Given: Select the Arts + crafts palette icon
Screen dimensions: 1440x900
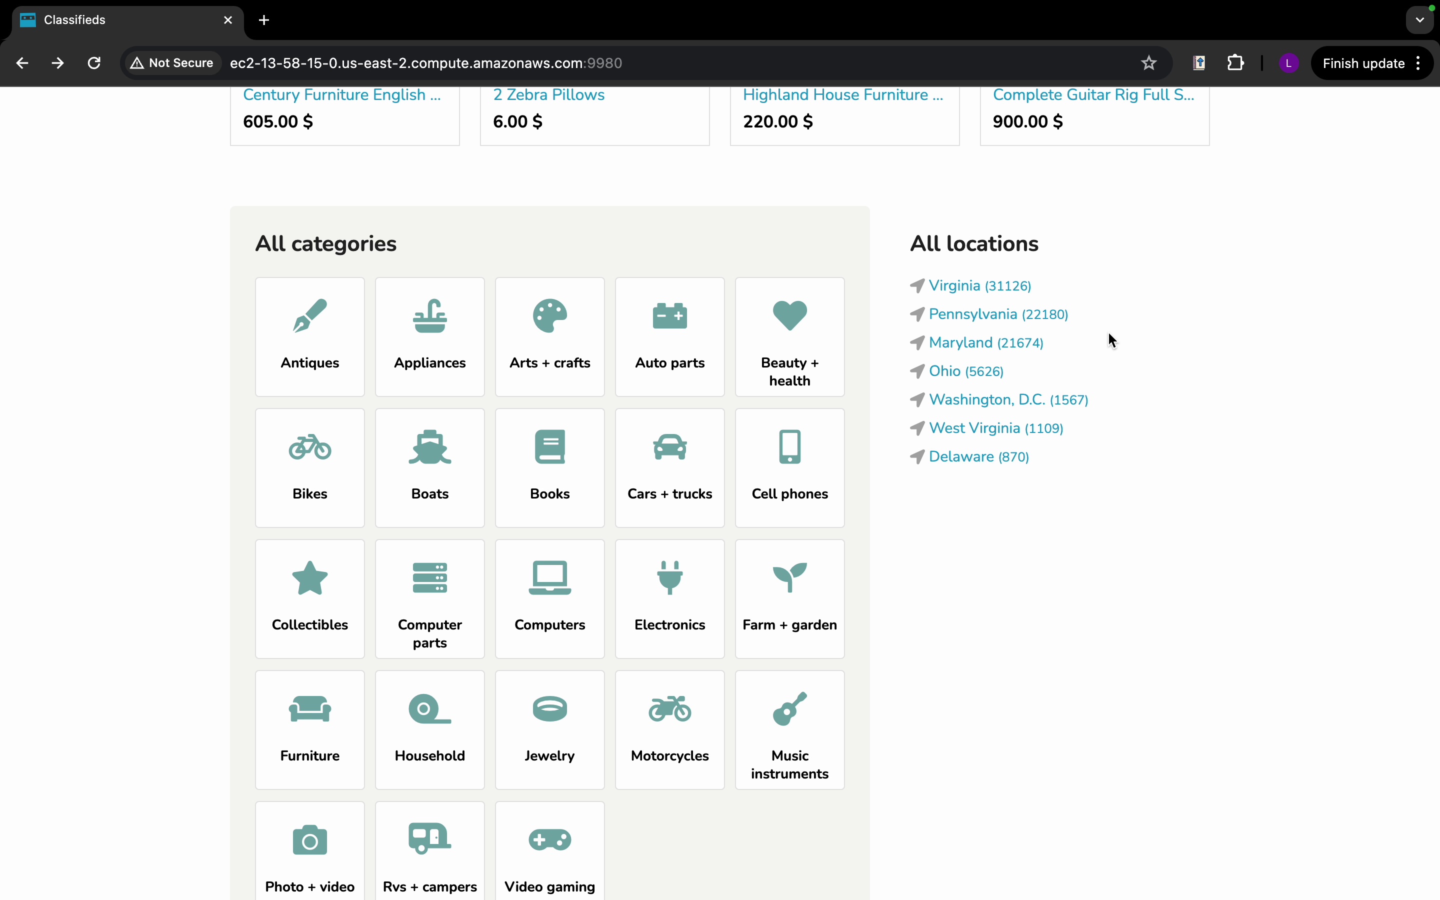Looking at the screenshot, I should tap(549, 315).
